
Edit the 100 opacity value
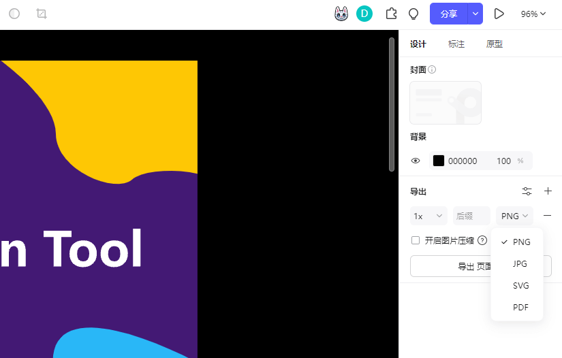pos(503,161)
